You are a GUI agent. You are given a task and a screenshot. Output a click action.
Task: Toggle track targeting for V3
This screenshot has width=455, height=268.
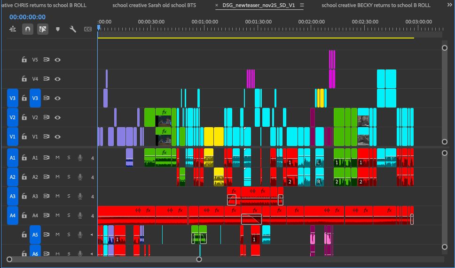pyautogui.click(x=35, y=98)
